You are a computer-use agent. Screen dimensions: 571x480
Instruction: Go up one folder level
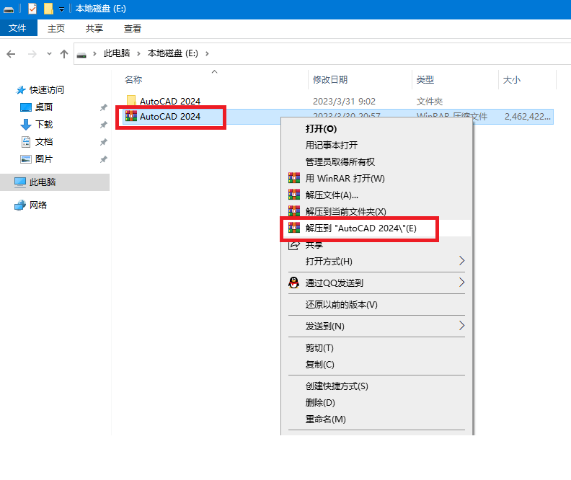tap(64, 54)
